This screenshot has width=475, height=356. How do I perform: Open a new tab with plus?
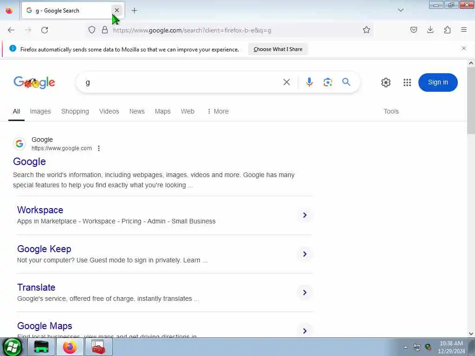[x=134, y=11]
